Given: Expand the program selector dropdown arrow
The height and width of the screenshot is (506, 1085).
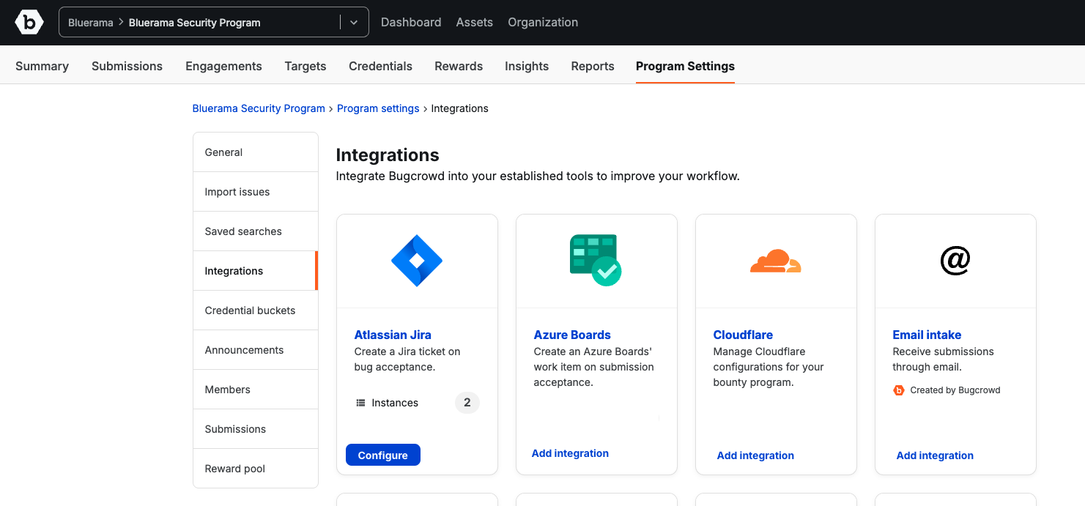Looking at the screenshot, I should coord(354,23).
